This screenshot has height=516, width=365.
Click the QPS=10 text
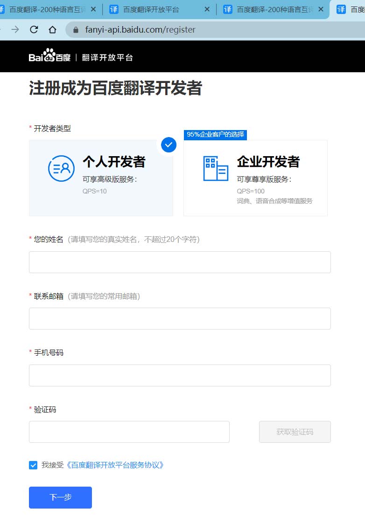(95, 191)
